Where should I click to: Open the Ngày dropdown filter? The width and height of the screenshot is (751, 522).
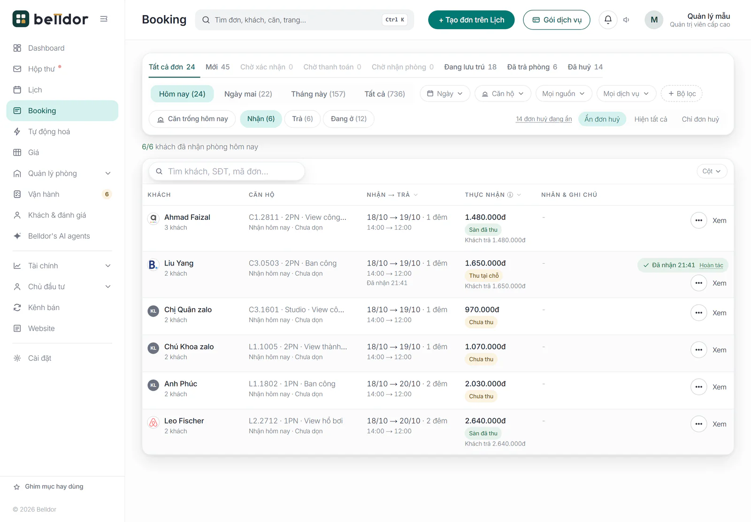point(445,93)
